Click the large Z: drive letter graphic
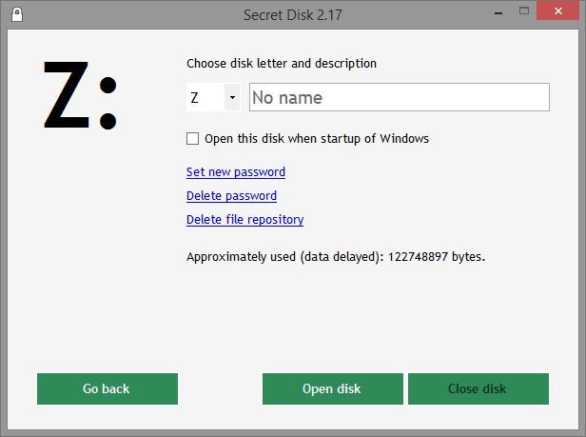 (x=80, y=95)
